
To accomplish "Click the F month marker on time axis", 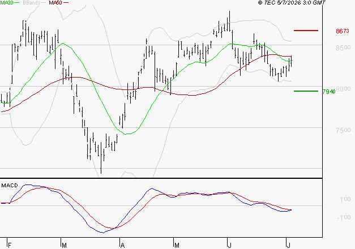I will 10,246.
